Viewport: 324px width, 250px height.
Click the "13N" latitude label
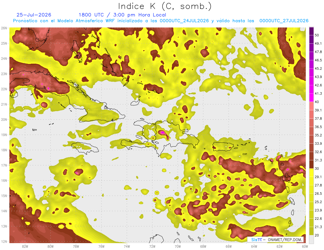click(x=4, y=226)
